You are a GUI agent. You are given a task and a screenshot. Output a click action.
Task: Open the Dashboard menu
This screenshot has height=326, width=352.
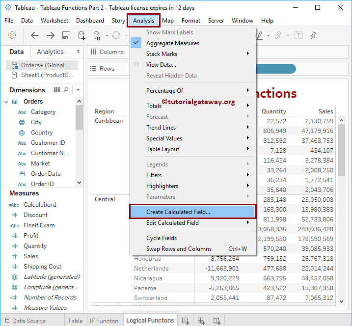[x=90, y=21]
